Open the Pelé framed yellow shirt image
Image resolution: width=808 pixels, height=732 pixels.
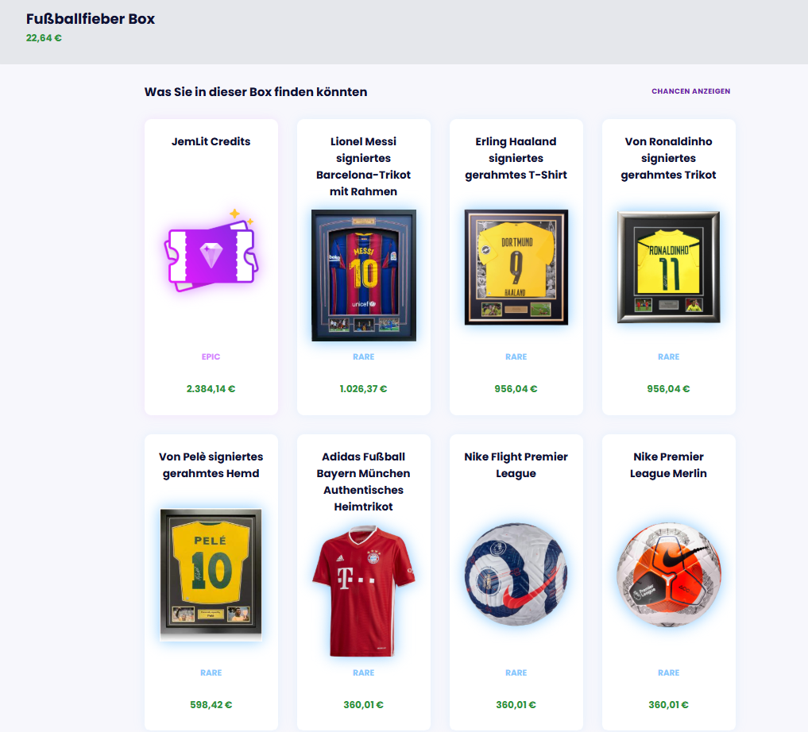tap(211, 575)
